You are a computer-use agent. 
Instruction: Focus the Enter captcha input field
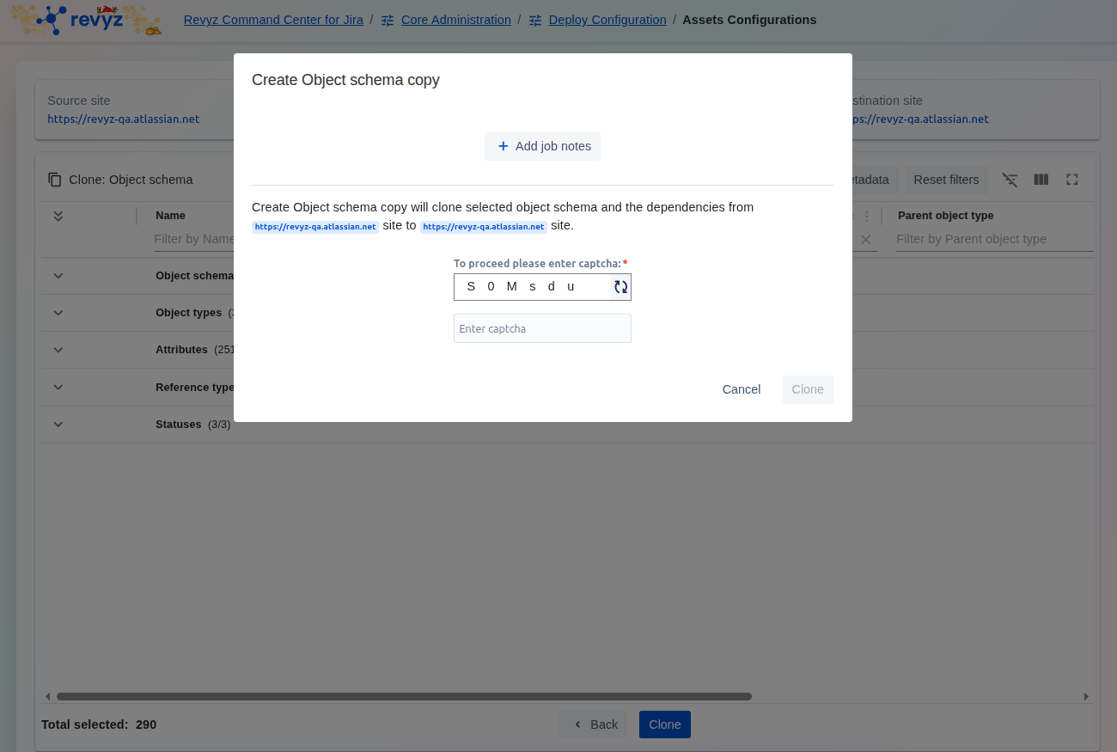[542, 328]
